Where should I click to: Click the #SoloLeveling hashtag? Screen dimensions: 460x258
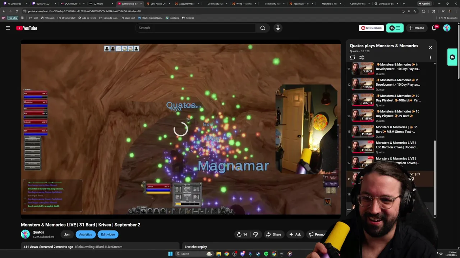[x=84, y=247]
